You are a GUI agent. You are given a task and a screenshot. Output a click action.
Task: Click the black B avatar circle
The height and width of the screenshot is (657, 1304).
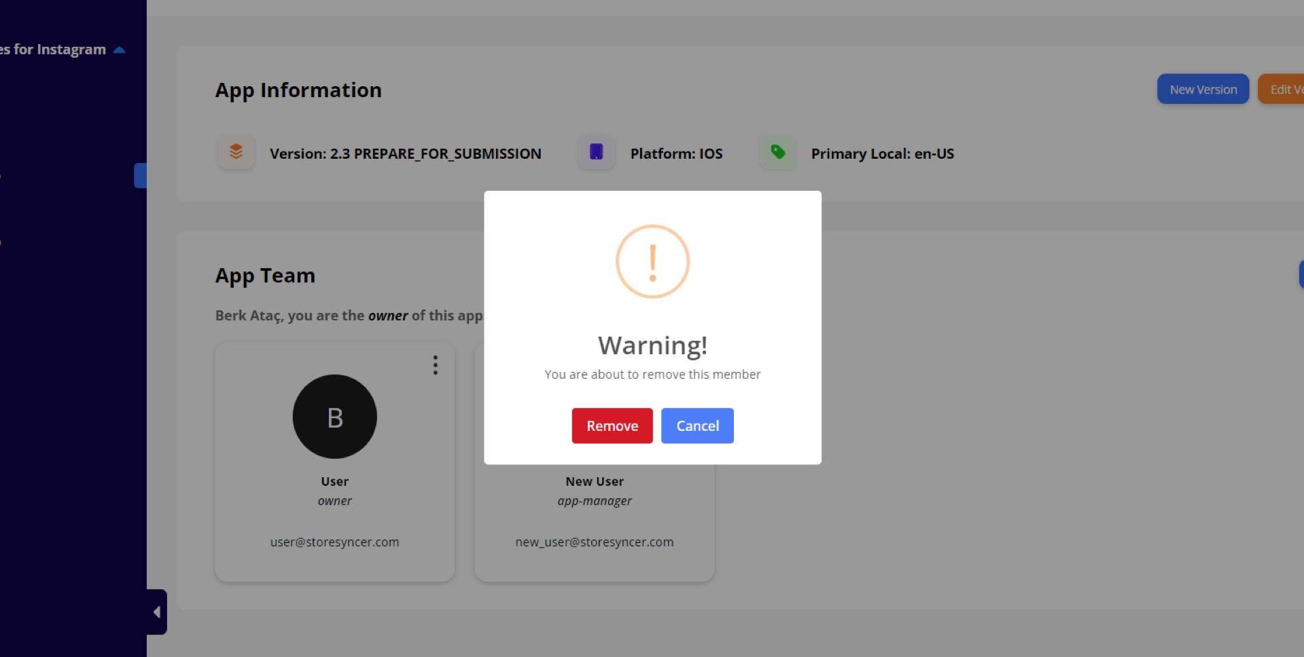point(334,417)
